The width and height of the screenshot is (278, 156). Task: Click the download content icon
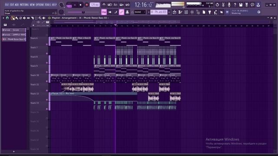[258, 5]
